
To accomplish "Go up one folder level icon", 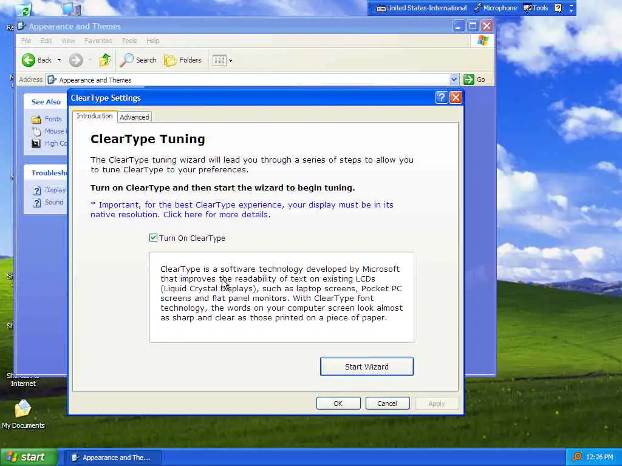I will pyautogui.click(x=105, y=60).
